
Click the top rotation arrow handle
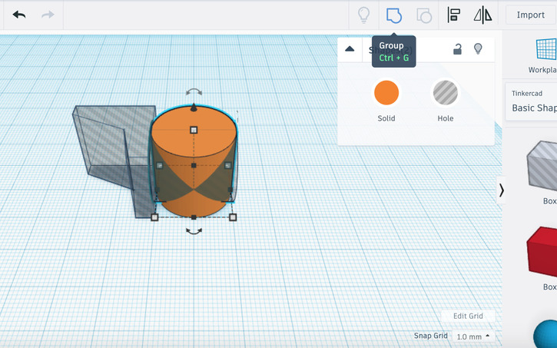tap(194, 92)
